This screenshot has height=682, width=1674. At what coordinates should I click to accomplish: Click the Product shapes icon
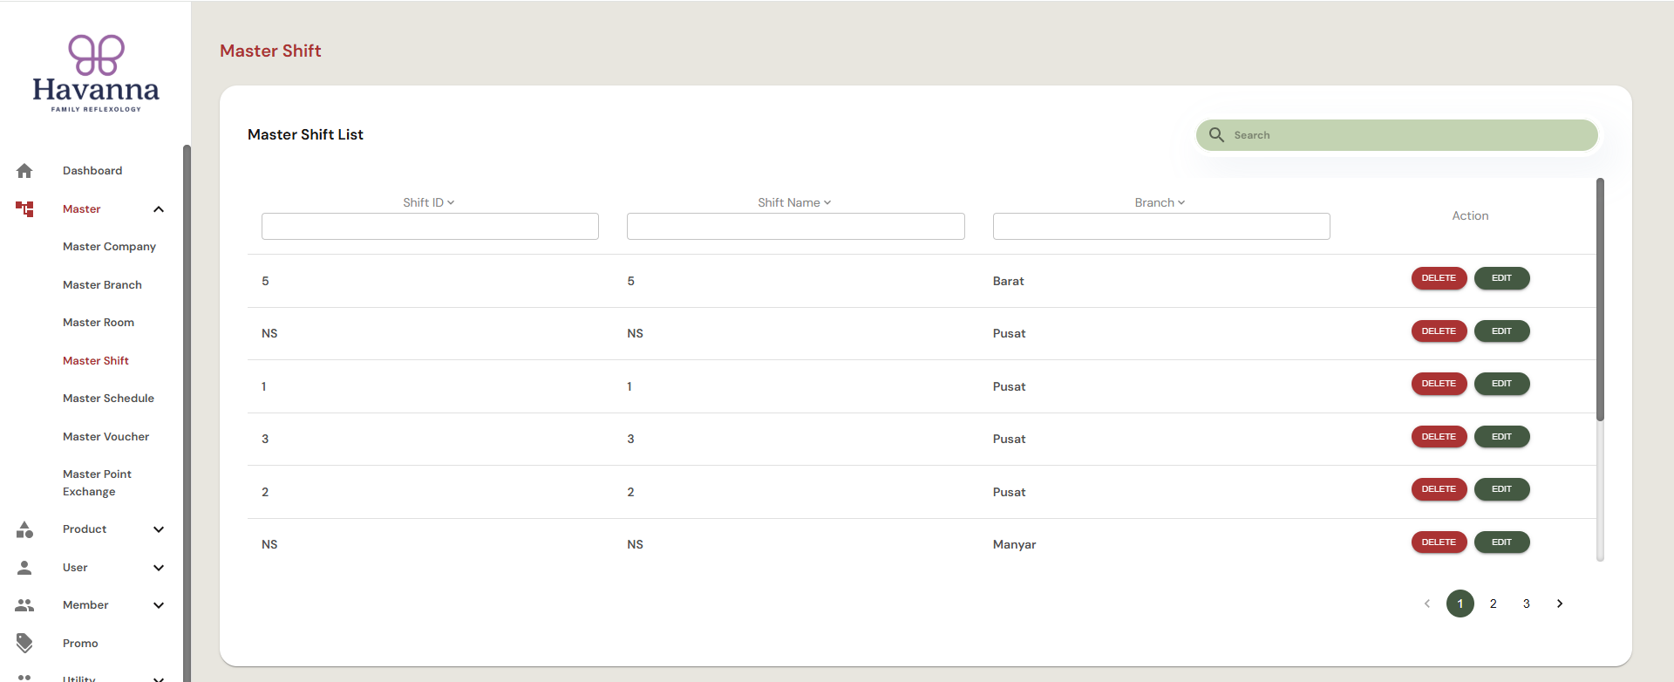(24, 529)
